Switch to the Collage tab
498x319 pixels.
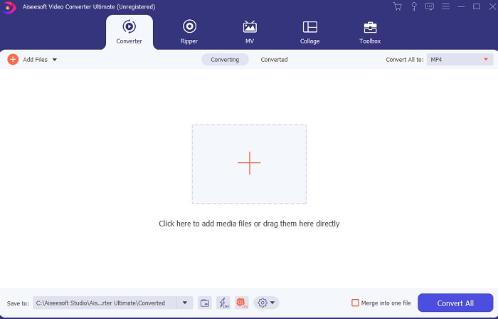point(310,32)
